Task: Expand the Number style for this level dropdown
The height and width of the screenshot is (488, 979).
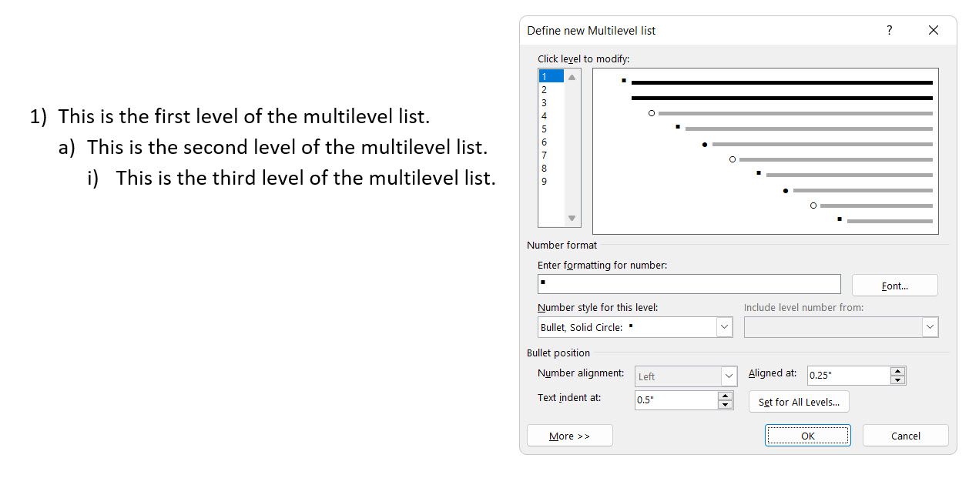Action: point(724,327)
